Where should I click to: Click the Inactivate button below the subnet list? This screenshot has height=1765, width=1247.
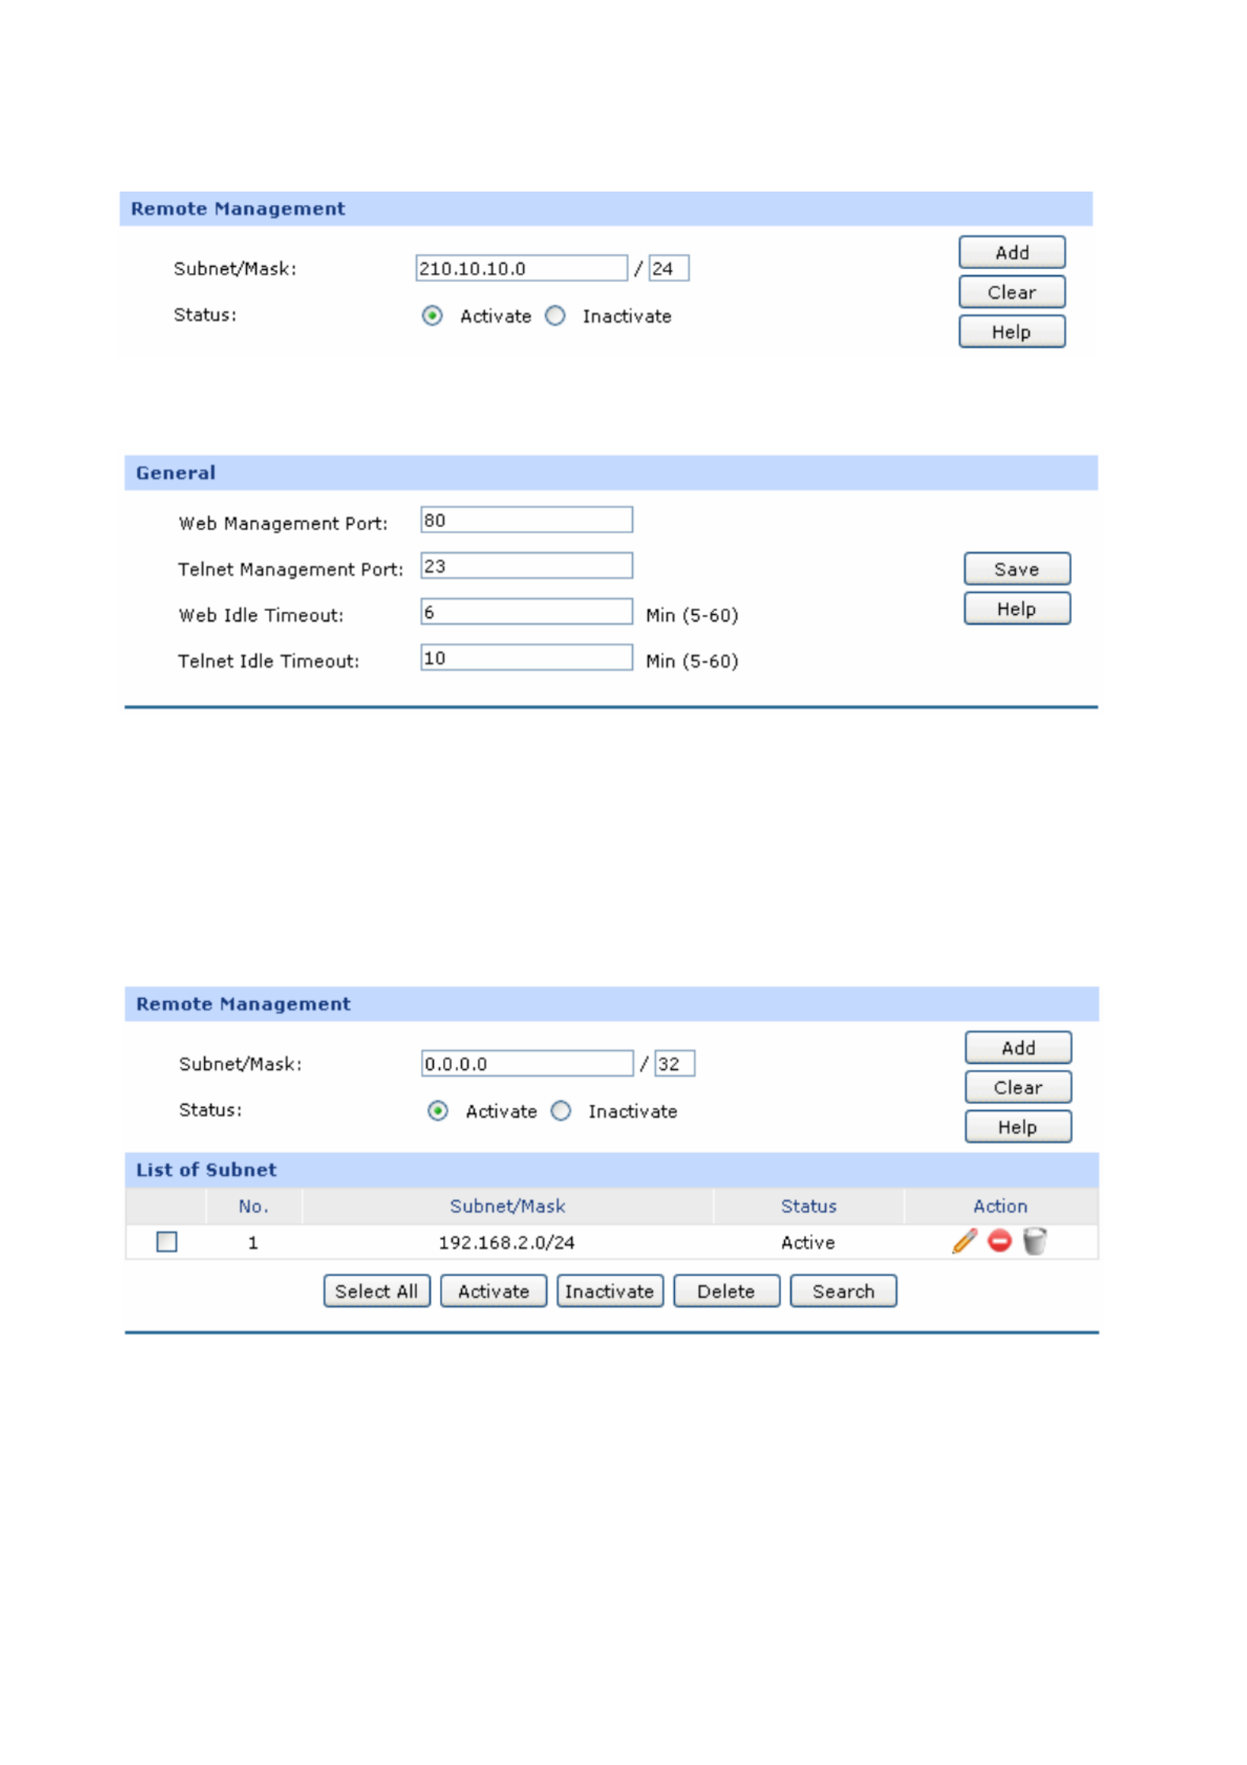point(609,1291)
